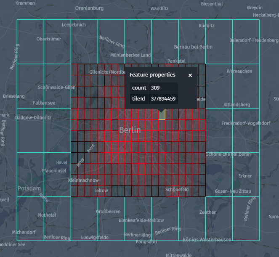Click the 'Feature properties' popup title
The height and width of the screenshot is (257, 279).
pyautogui.click(x=152, y=75)
